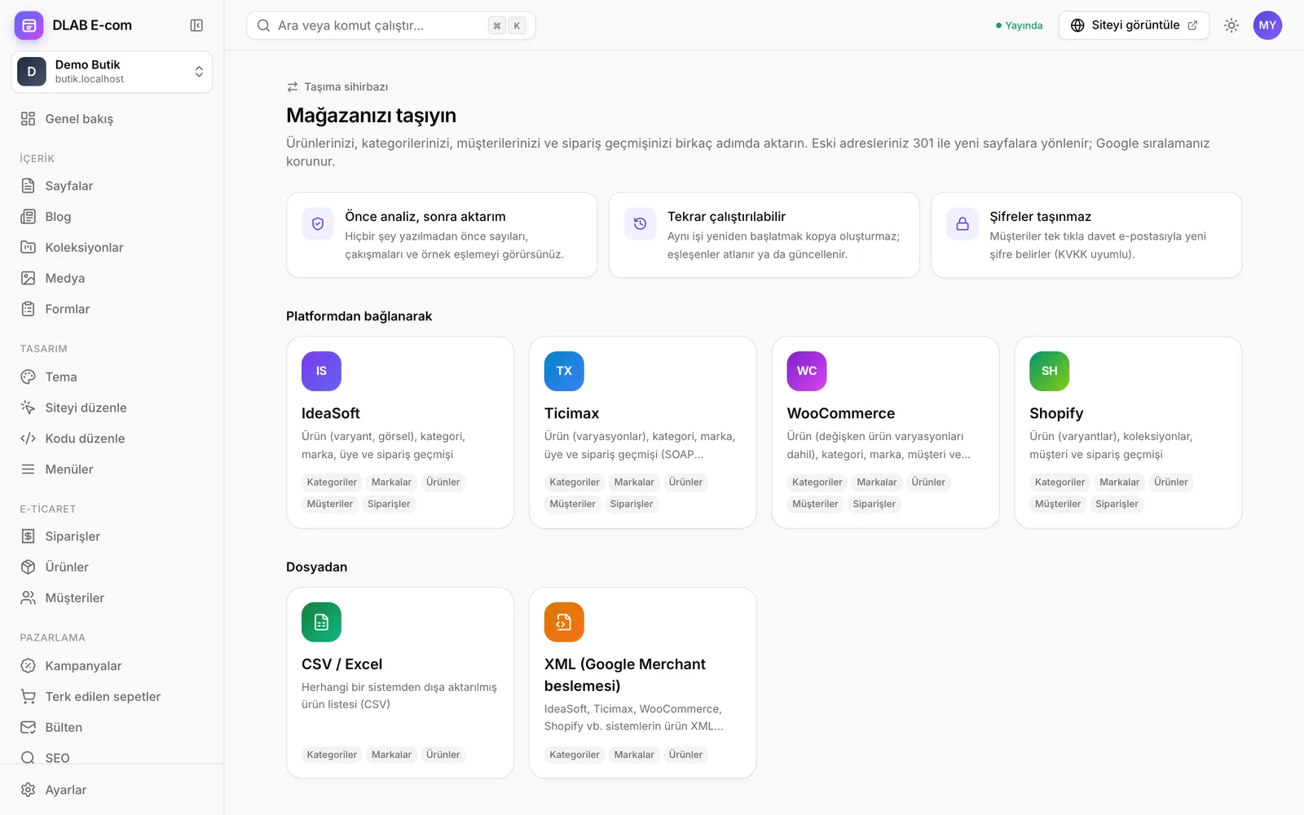Viewport: 1304px width, 815px height.
Task: Click Siteyi görüntüle button
Action: pyautogui.click(x=1134, y=25)
